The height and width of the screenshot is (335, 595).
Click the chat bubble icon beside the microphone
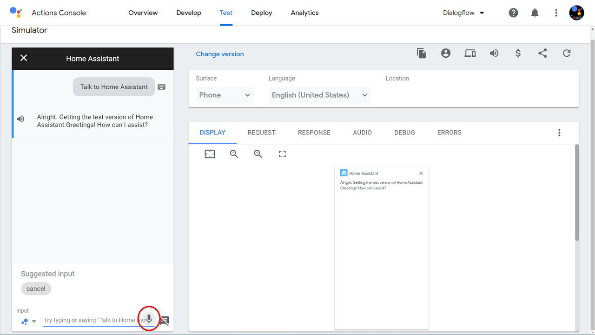(x=165, y=321)
